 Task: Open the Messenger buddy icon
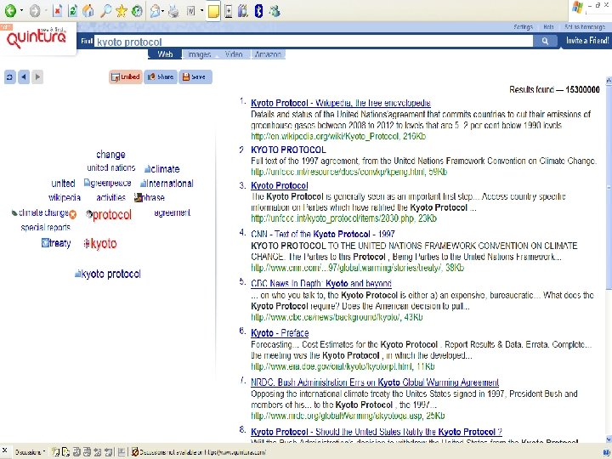275,11
